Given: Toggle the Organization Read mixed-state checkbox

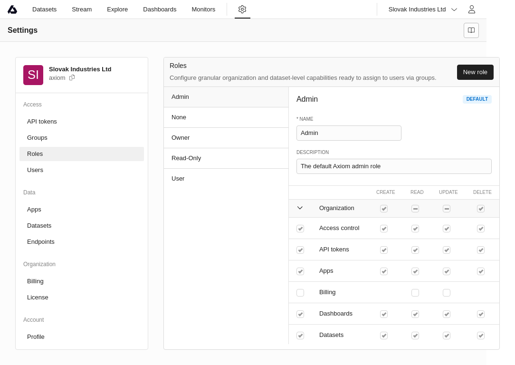Looking at the screenshot, I should tap(415, 209).
